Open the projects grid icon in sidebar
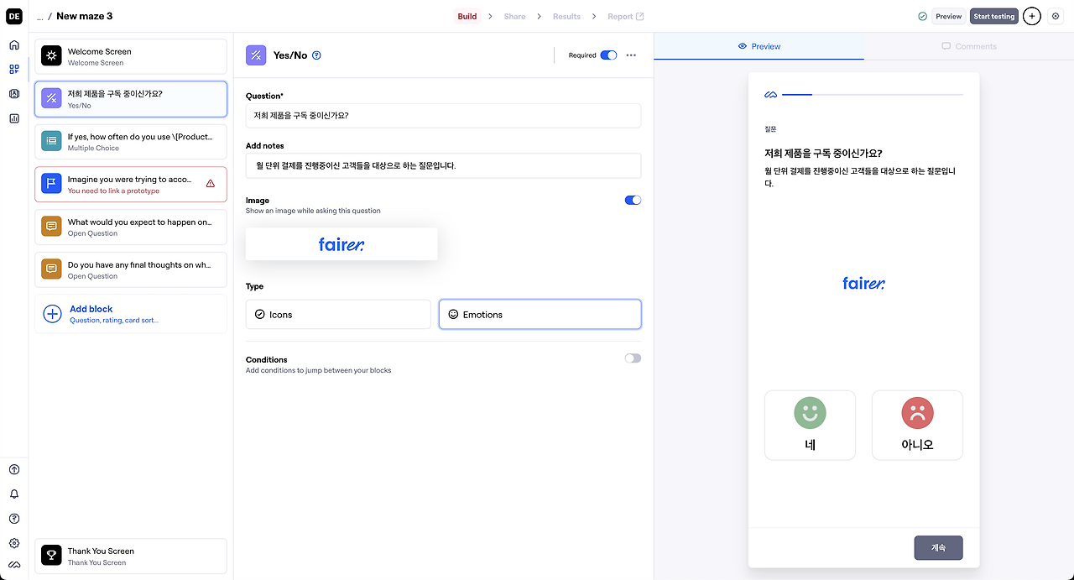The height and width of the screenshot is (580, 1074). (14, 70)
